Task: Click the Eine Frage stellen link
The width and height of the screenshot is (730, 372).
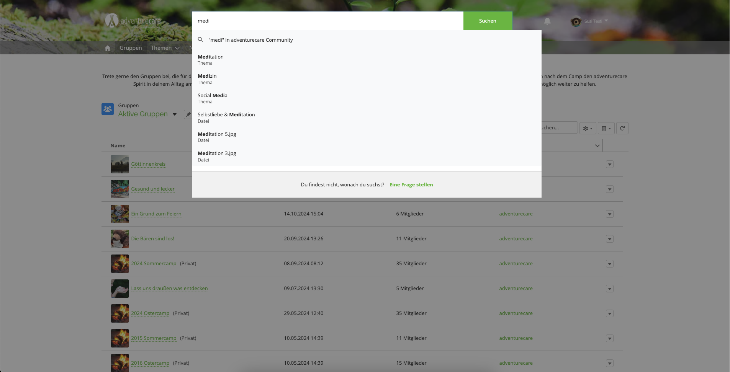Action: (x=411, y=184)
